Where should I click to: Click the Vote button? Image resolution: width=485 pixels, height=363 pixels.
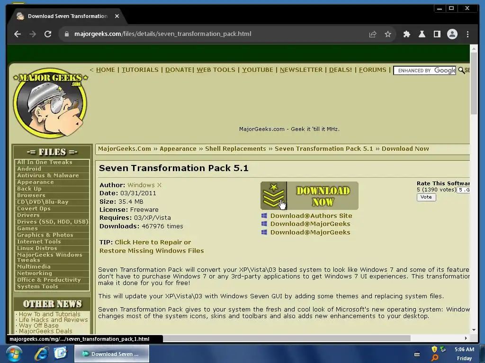[x=426, y=197]
